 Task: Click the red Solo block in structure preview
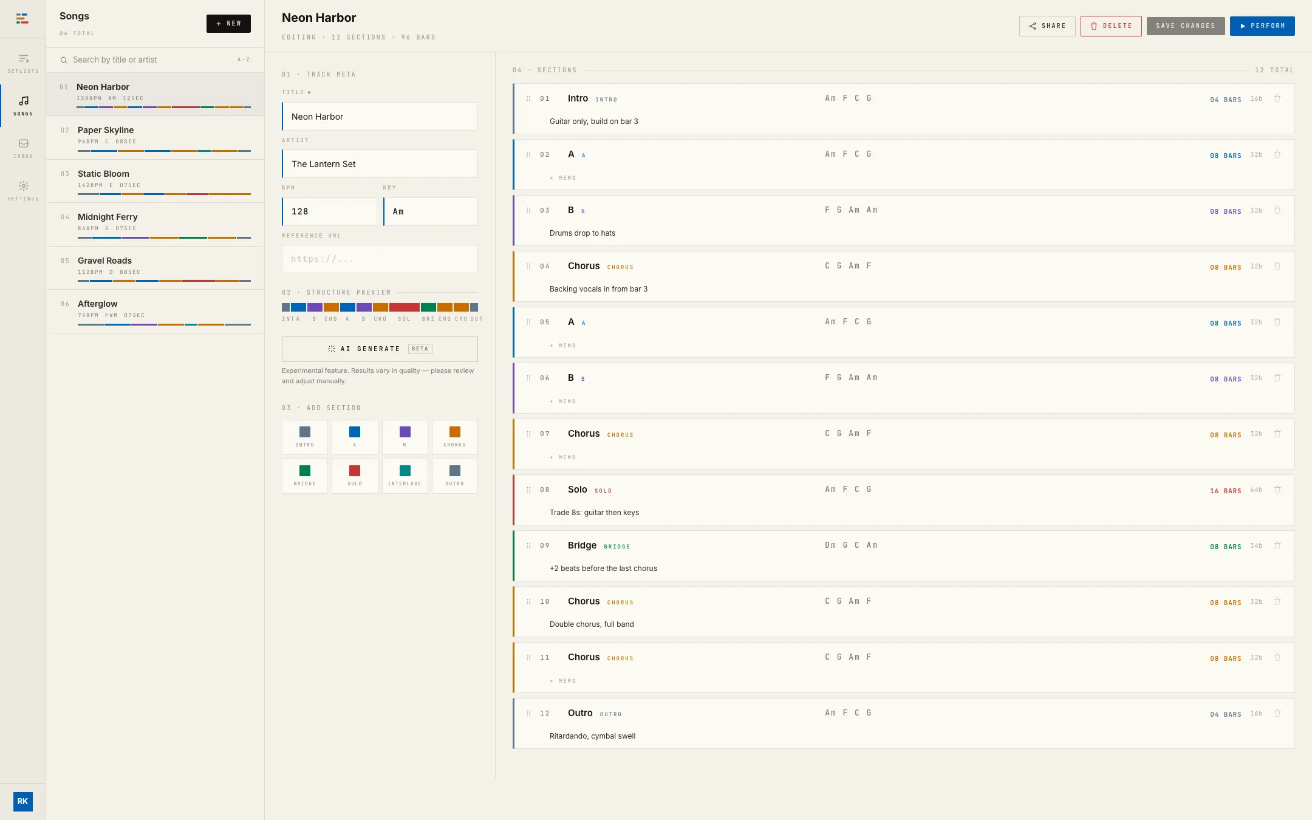tap(405, 307)
